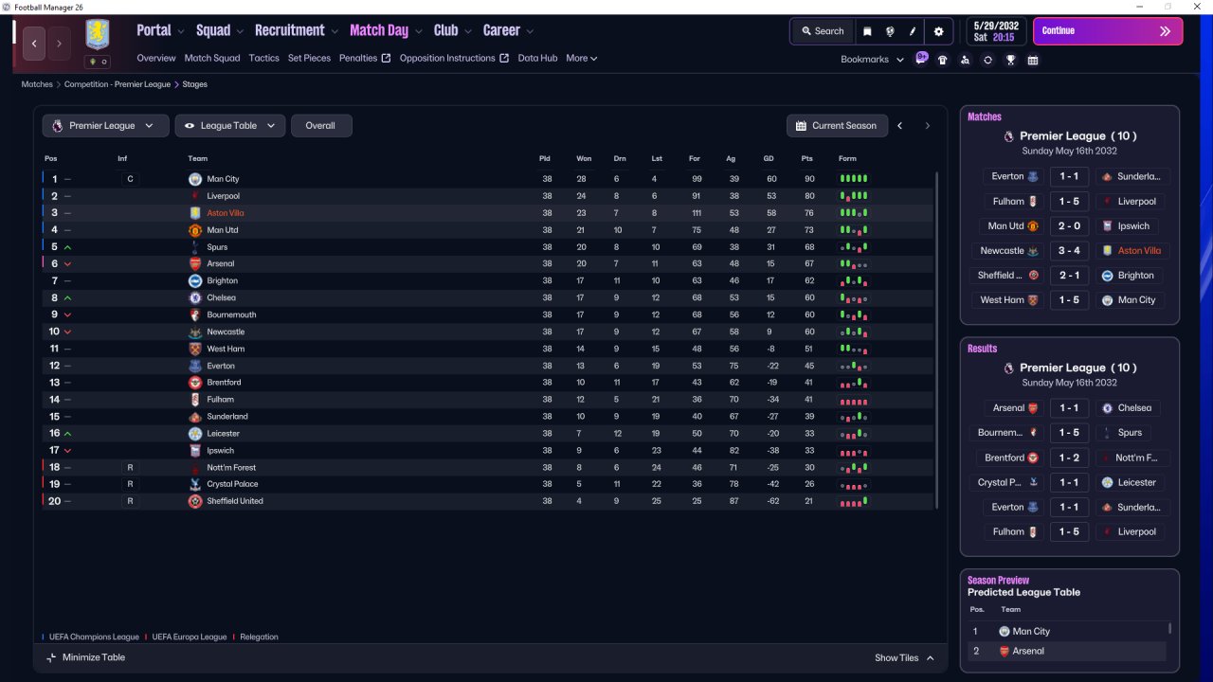Open the calendar schedule shortcut icon

[x=1033, y=60]
